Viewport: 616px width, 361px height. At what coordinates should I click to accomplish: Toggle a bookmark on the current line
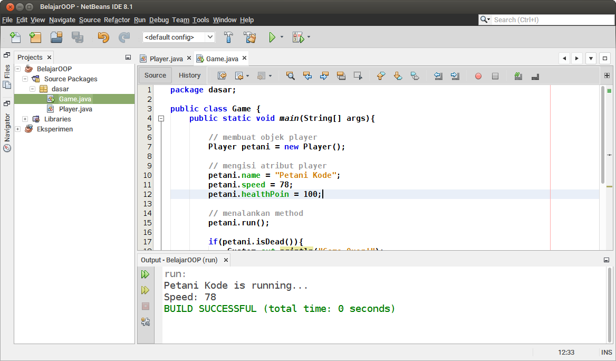[415, 75]
